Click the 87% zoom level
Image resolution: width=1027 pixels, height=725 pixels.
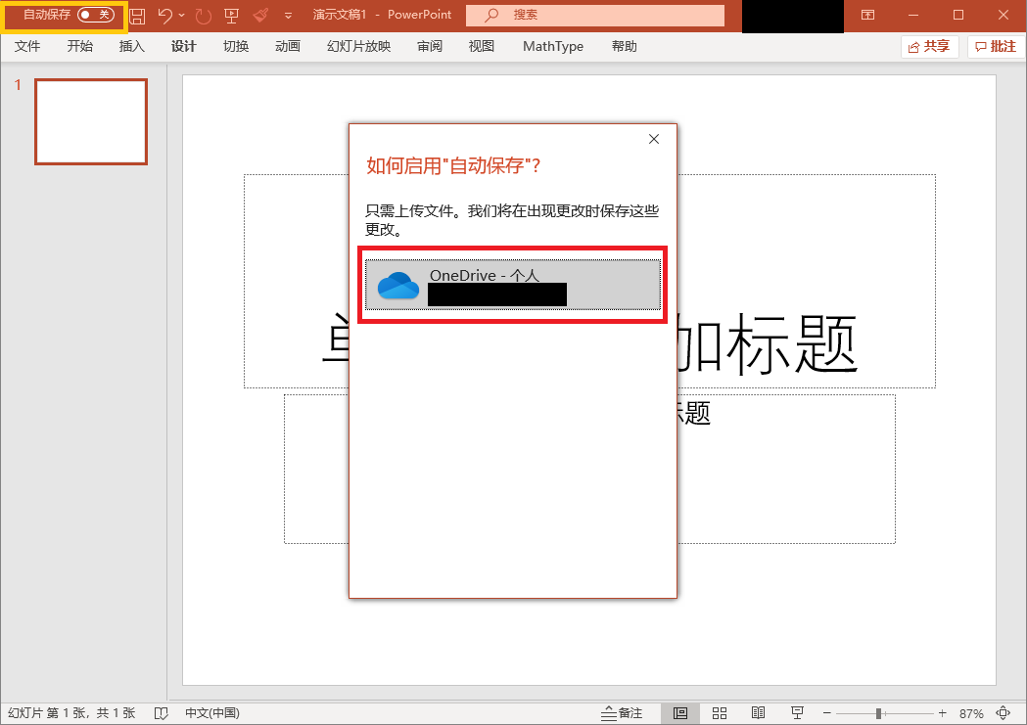[x=971, y=713]
